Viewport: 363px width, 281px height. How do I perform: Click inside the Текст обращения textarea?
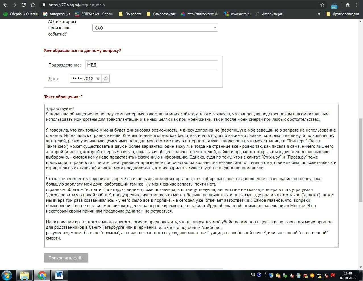191,176
